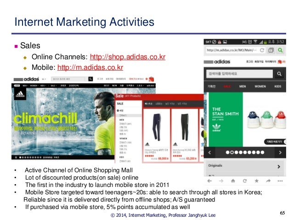Viewport: 293px width, 220px height.
Task: Expand the Originals row chevron
Action: coord(279,166)
